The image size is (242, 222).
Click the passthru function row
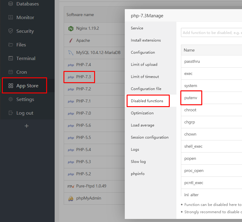pos(211,61)
